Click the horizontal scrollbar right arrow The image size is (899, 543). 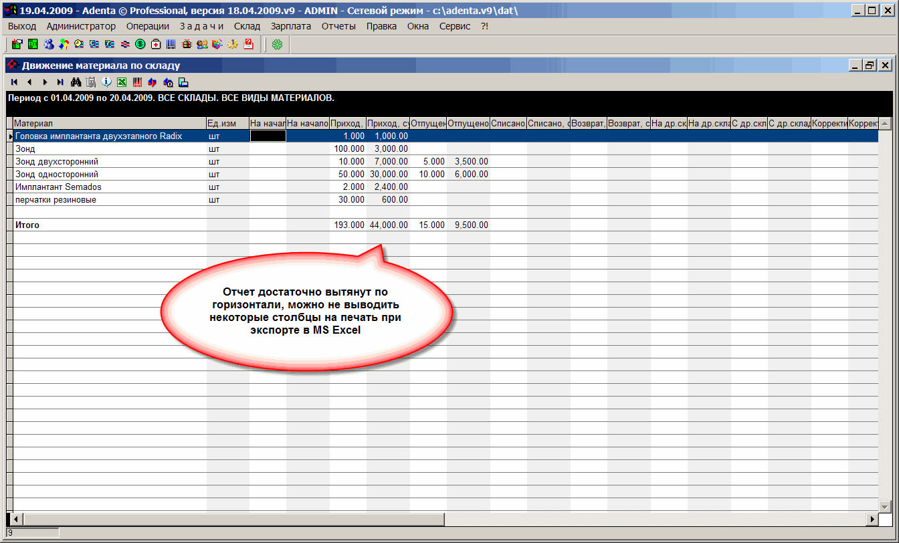872,519
